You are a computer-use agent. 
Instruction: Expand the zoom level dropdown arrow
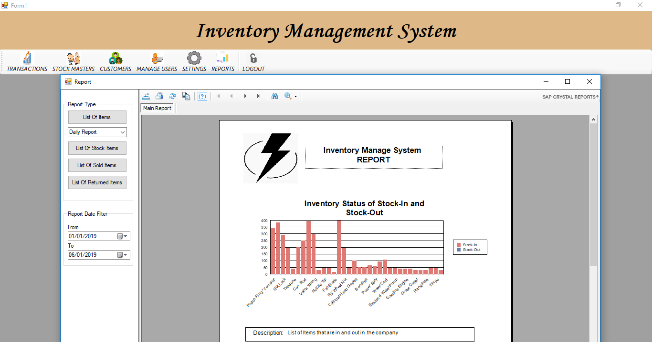coord(295,97)
